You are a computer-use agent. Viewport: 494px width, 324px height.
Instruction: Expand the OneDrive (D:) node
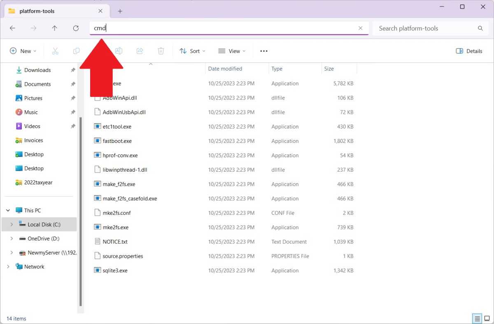tap(12, 239)
